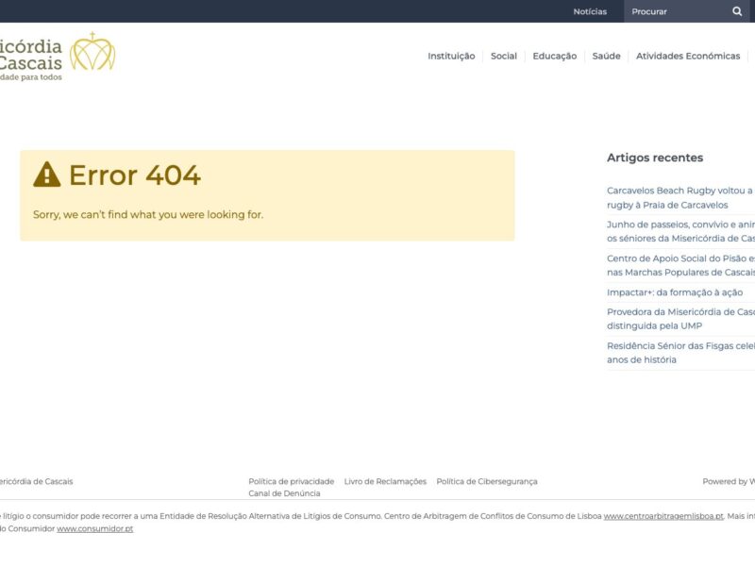Open the Junho de passeios article
Image resolution: width=755 pixels, height=566 pixels.
[680, 231]
